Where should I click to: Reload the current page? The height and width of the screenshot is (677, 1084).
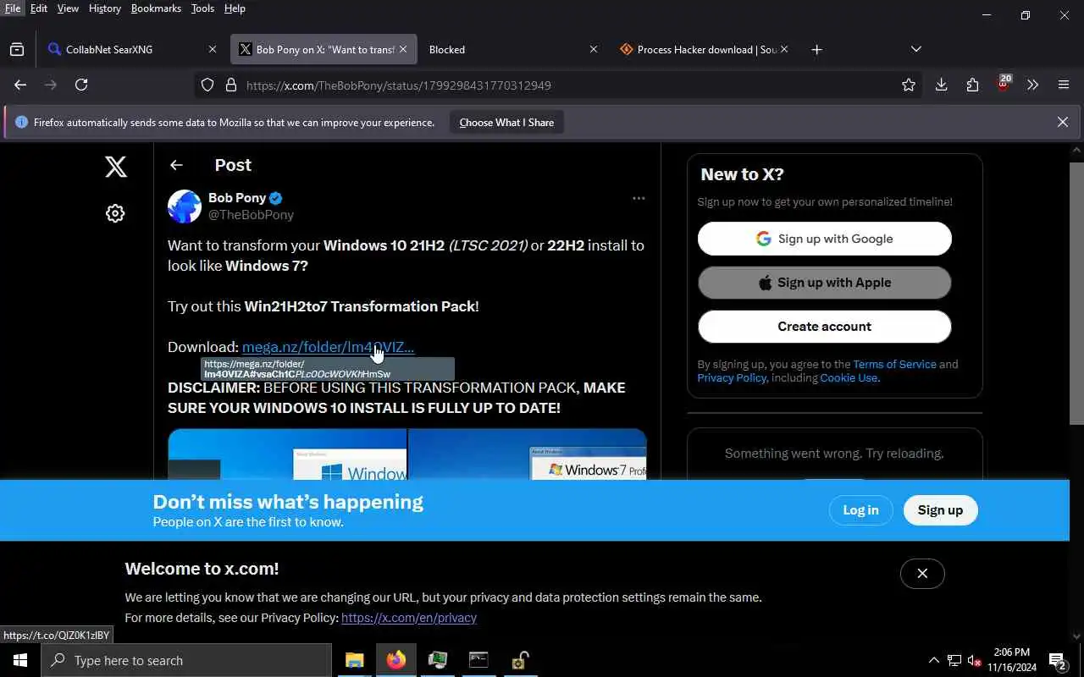[81, 85]
